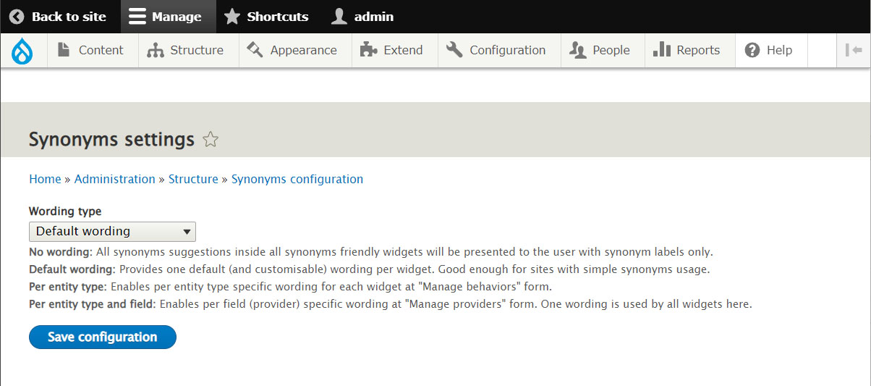Add page to shortcuts with star icon
The image size is (871, 386).
(211, 140)
